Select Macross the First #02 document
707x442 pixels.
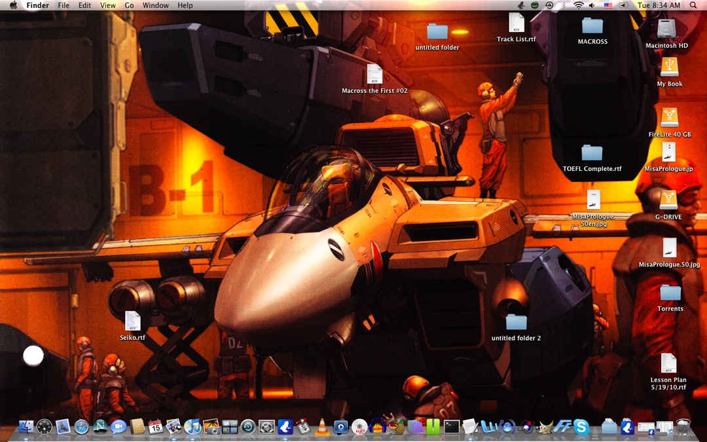tap(374, 73)
